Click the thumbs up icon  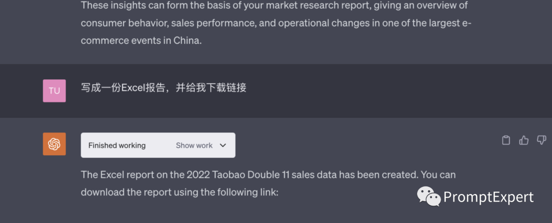524,140
